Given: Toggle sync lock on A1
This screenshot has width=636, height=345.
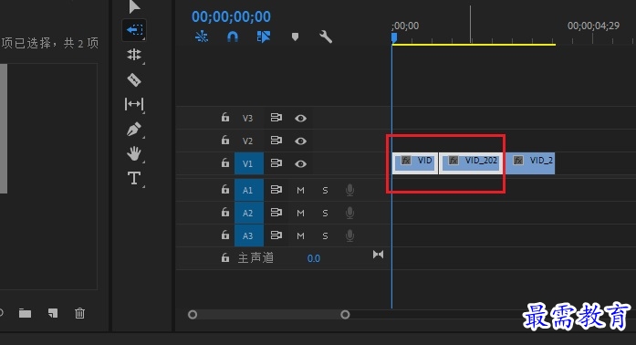Looking at the screenshot, I should tap(276, 190).
